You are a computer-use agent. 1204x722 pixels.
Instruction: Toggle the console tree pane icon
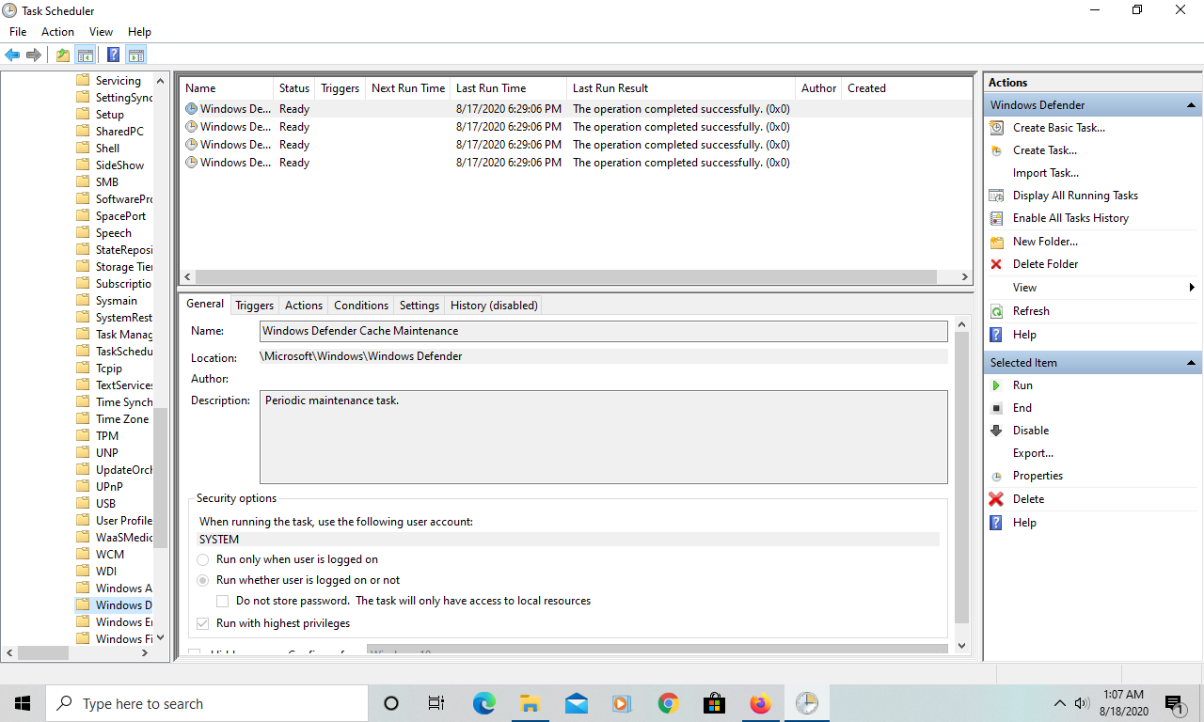click(86, 55)
